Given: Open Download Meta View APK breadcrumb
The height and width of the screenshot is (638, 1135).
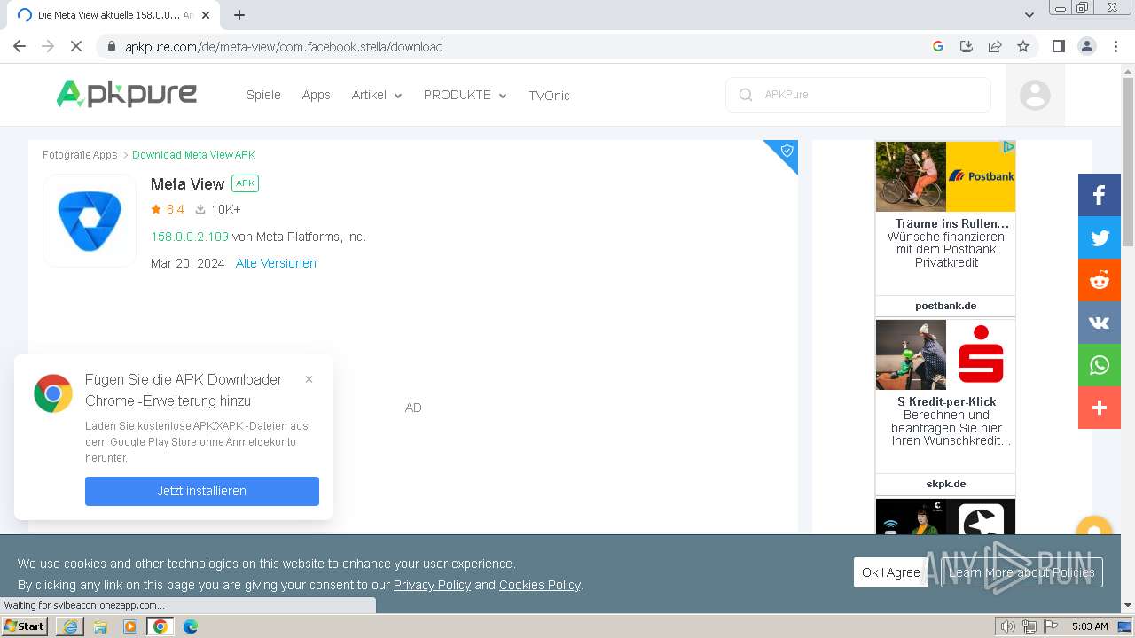Looking at the screenshot, I should tap(193, 155).
